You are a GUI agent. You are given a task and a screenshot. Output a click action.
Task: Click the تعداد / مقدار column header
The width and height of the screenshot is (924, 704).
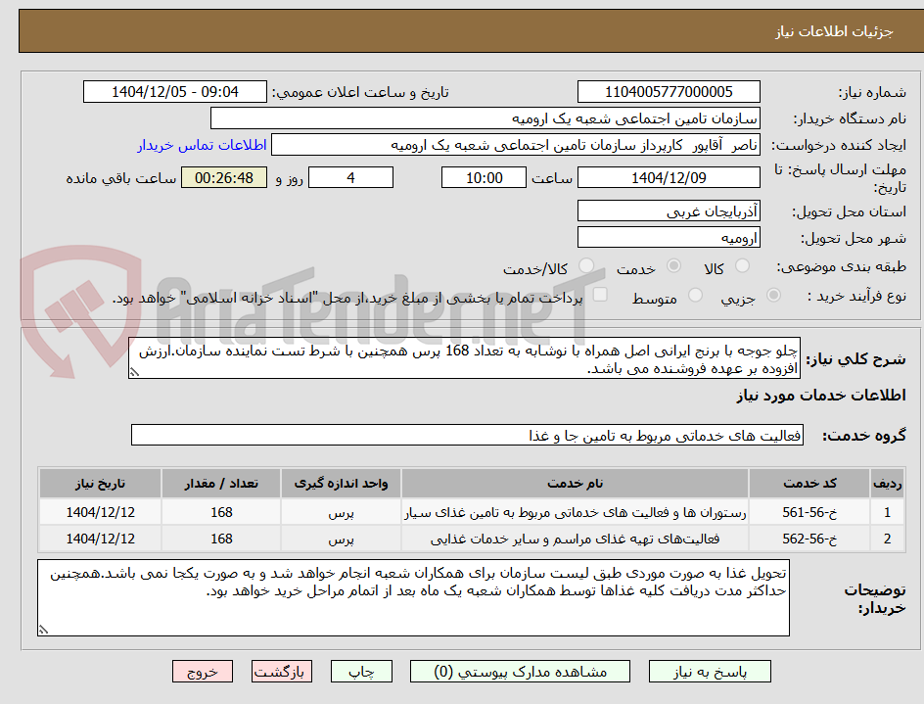[x=221, y=484]
